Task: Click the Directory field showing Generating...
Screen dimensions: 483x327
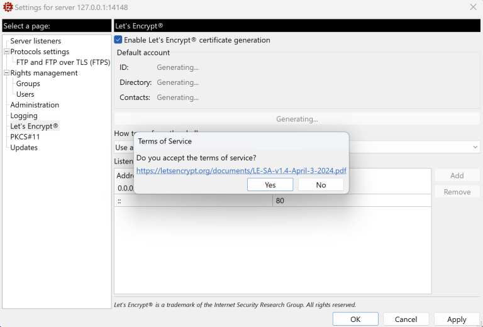Action: tap(314, 82)
